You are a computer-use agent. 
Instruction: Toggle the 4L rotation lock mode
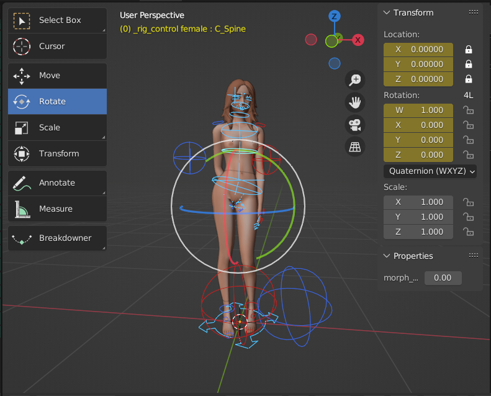tap(469, 96)
